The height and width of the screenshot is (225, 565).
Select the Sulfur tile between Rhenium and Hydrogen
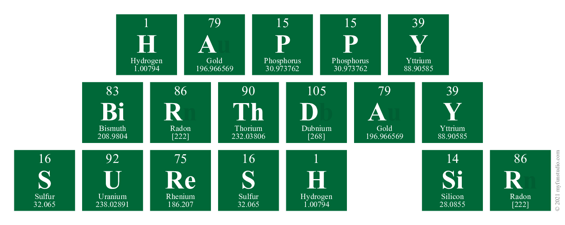[249, 180]
